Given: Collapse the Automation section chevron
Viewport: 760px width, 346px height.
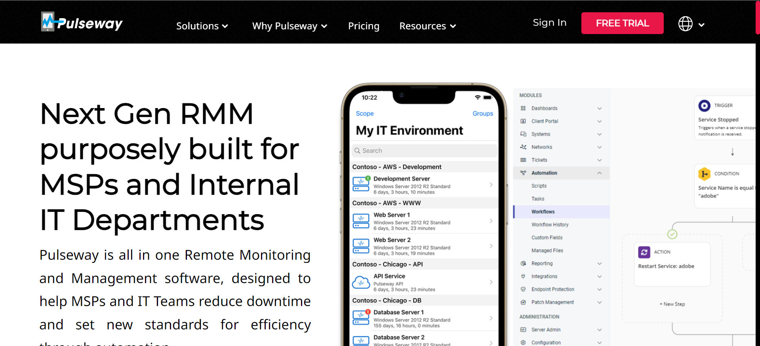Looking at the screenshot, I should click(600, 173).
